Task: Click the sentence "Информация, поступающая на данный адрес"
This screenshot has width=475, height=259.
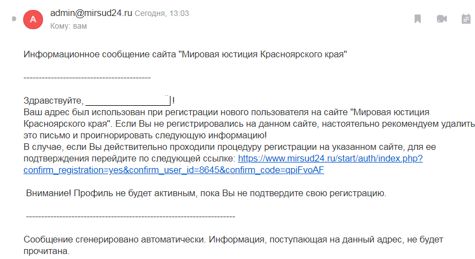Action: (x=325, y=240)
